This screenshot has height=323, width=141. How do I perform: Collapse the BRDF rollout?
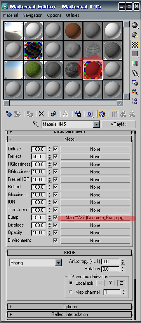(x=70, y=253)
